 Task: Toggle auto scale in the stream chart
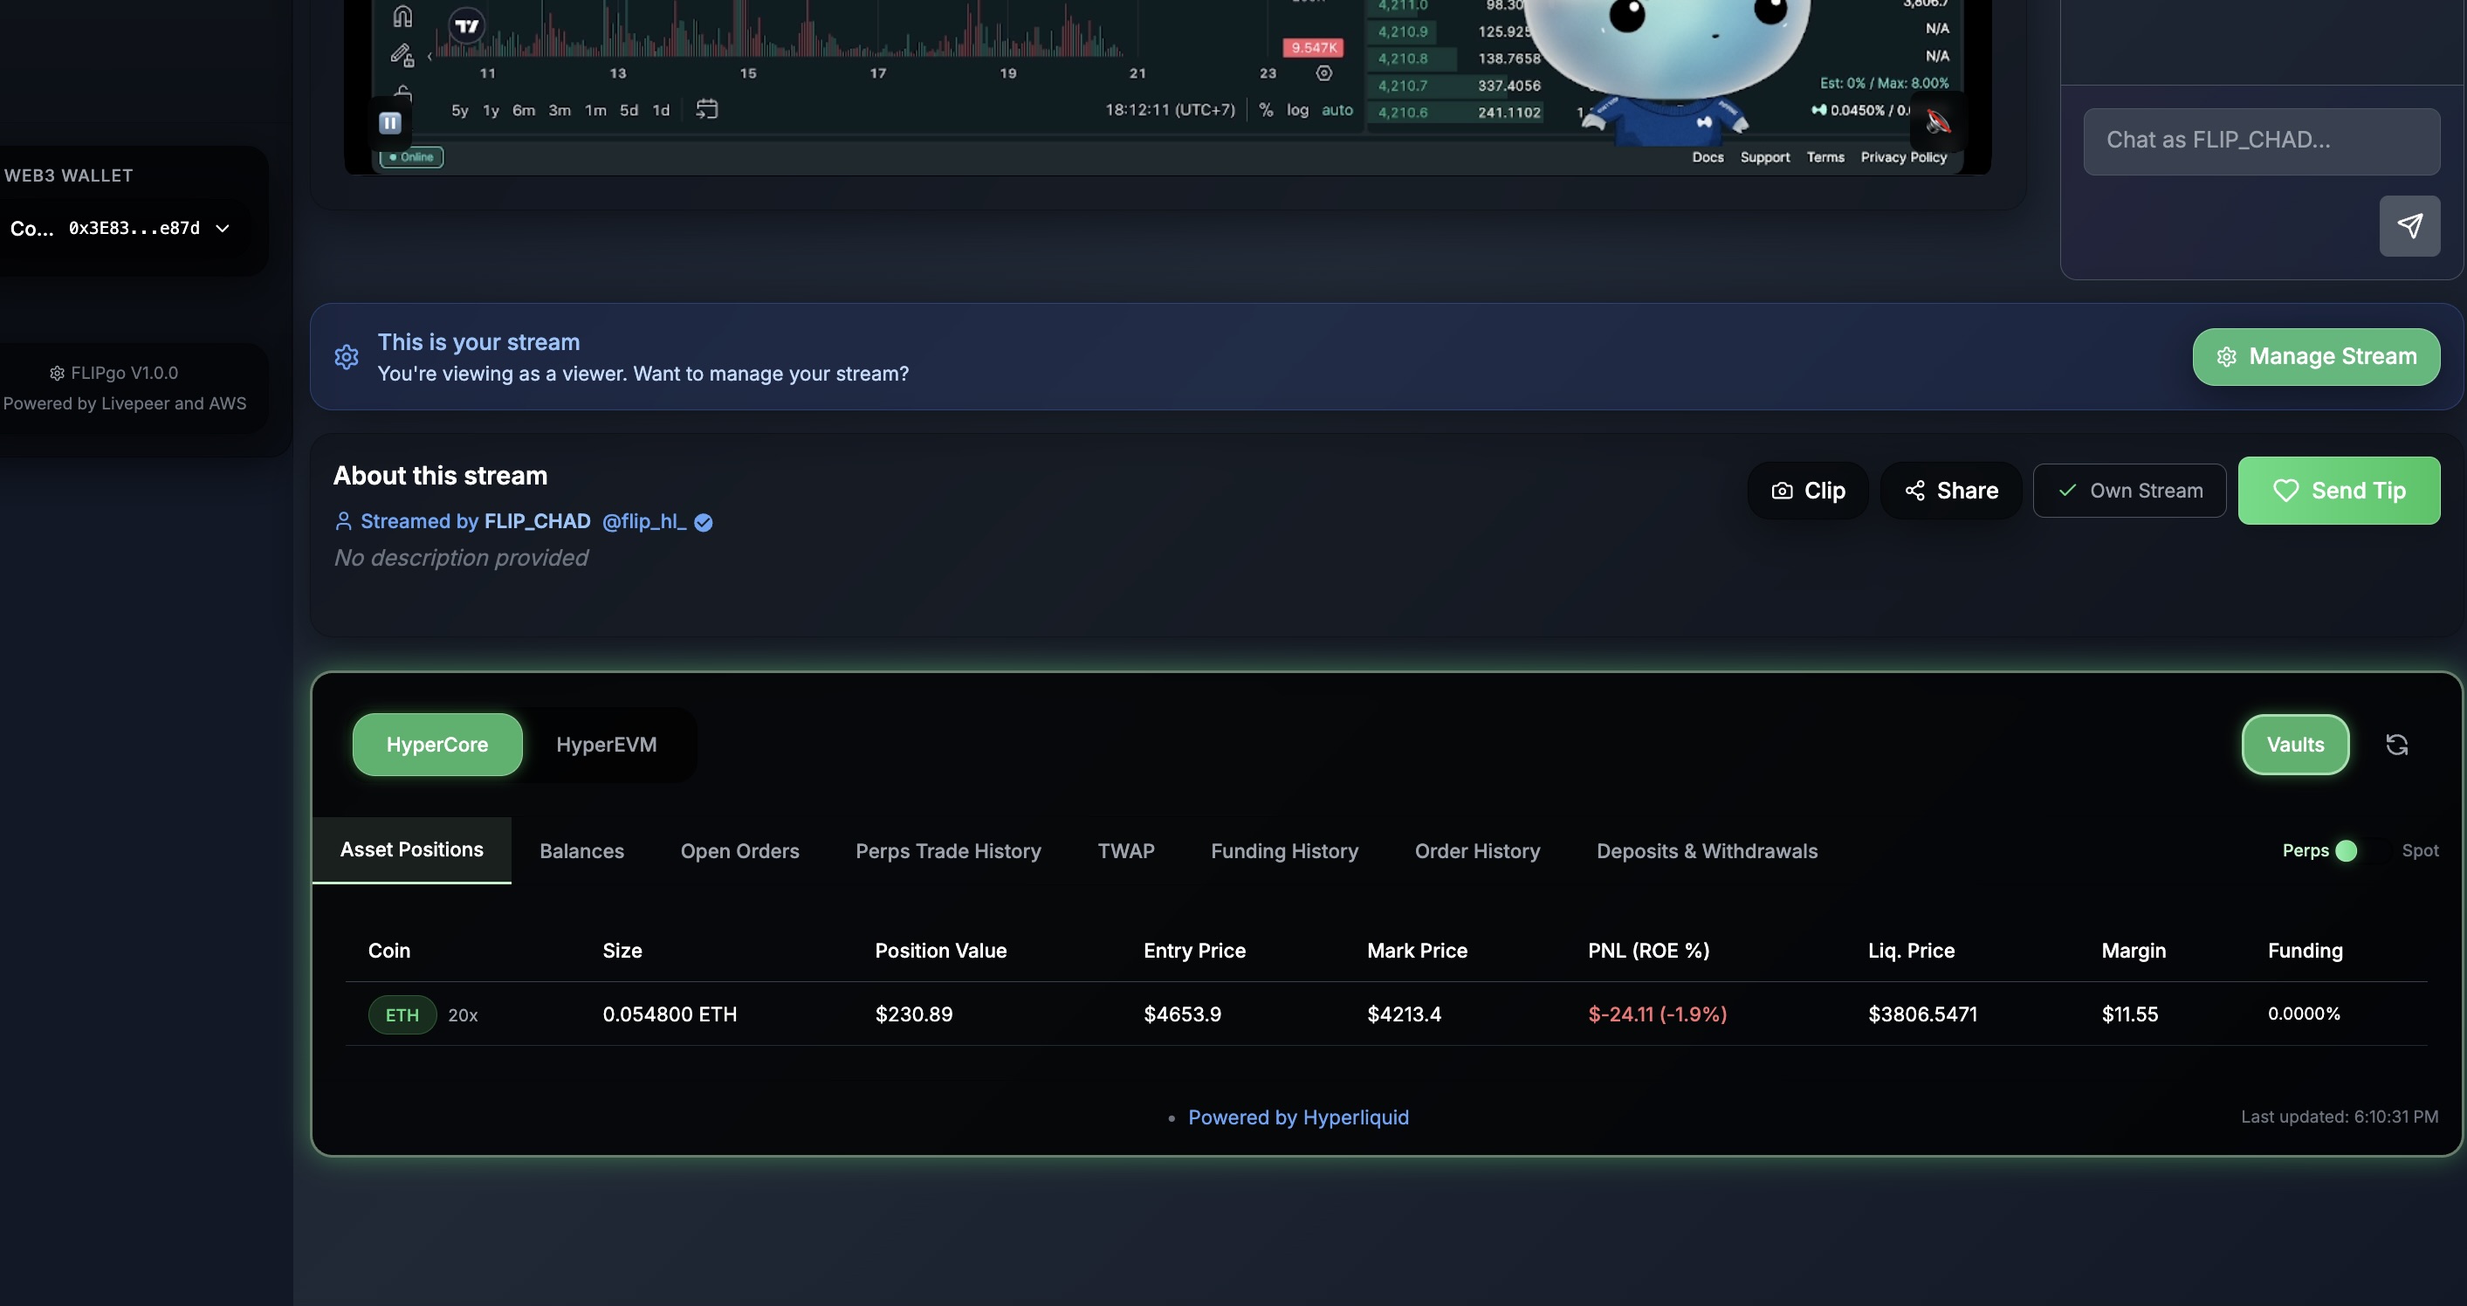[x=1337, y=110]
